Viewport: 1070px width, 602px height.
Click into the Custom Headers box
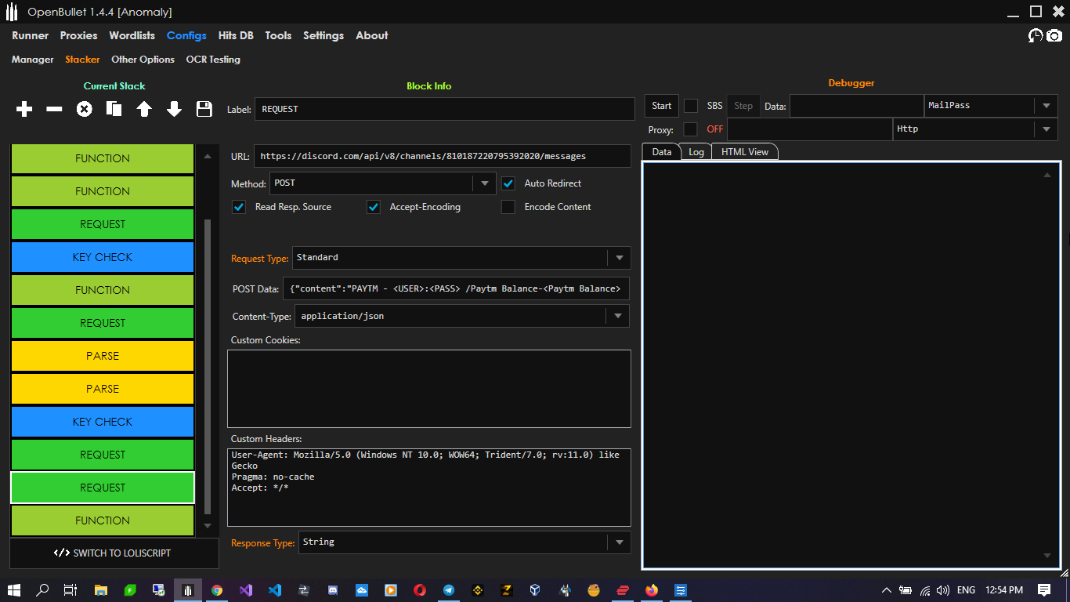429,487
